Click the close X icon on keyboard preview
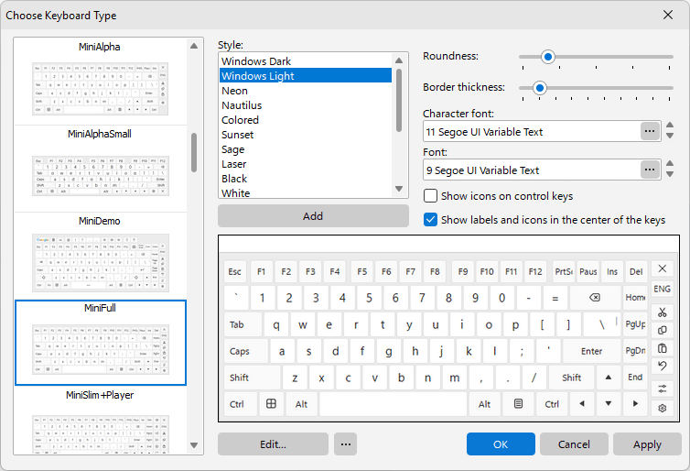 coord(663,268)
